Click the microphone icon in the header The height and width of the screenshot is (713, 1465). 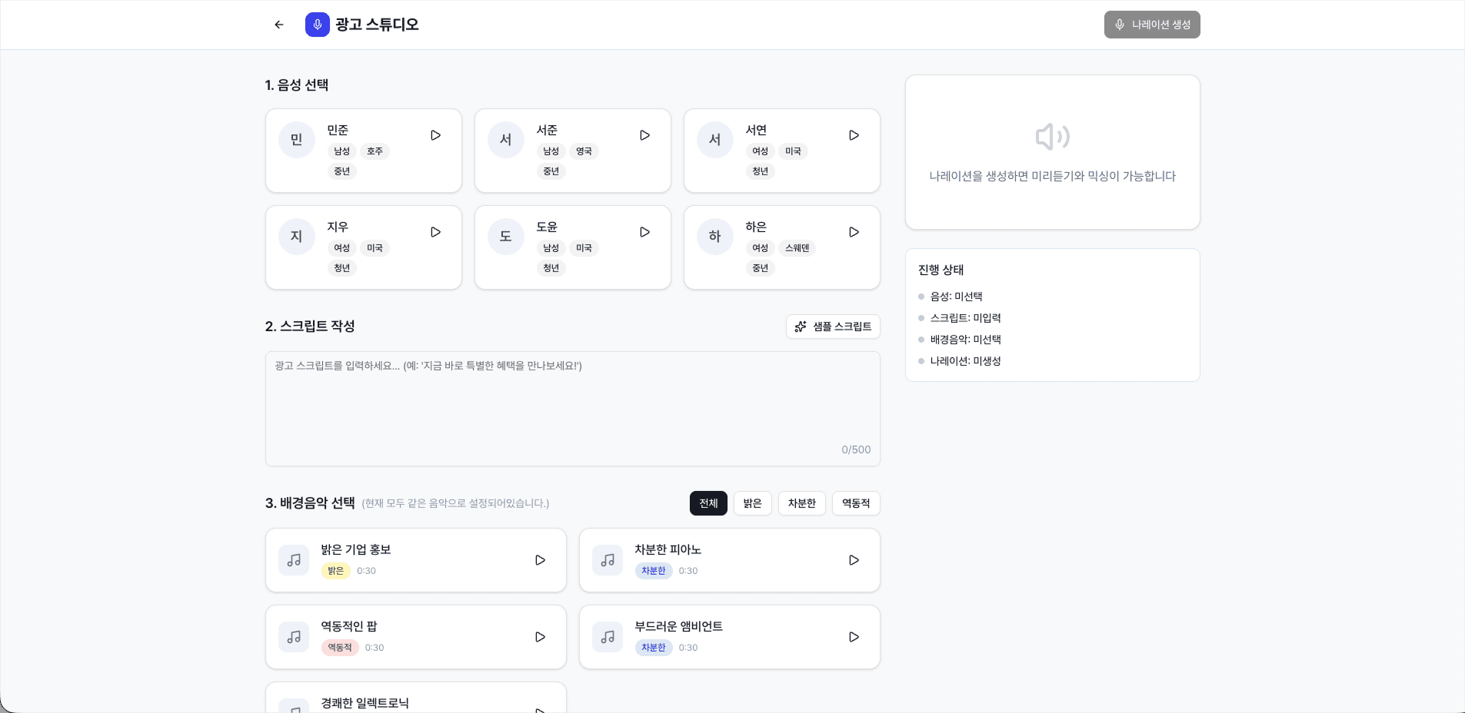point(317,24)
